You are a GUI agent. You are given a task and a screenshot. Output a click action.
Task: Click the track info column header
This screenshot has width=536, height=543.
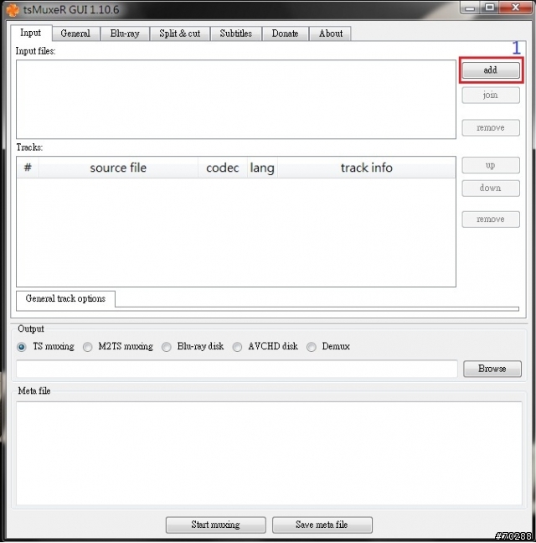[x=367, y=168]
